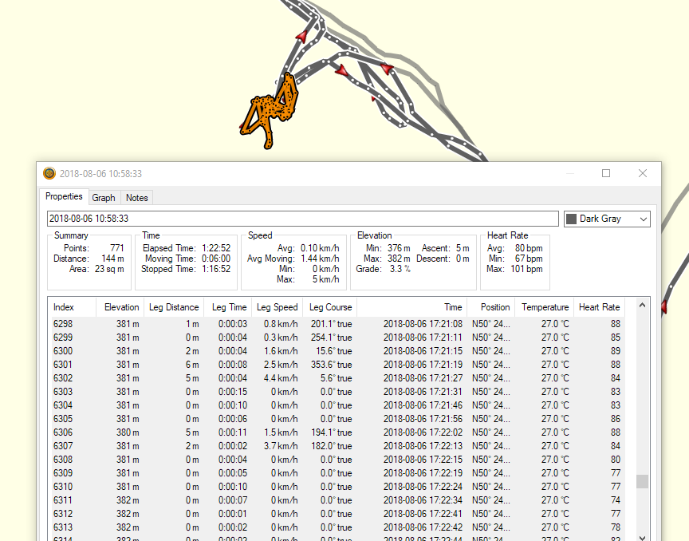This screenshot has height=541, width=689.
Task: Click the orange highlighted track on map
Action: pyautogui.click(x=268, y=113)
